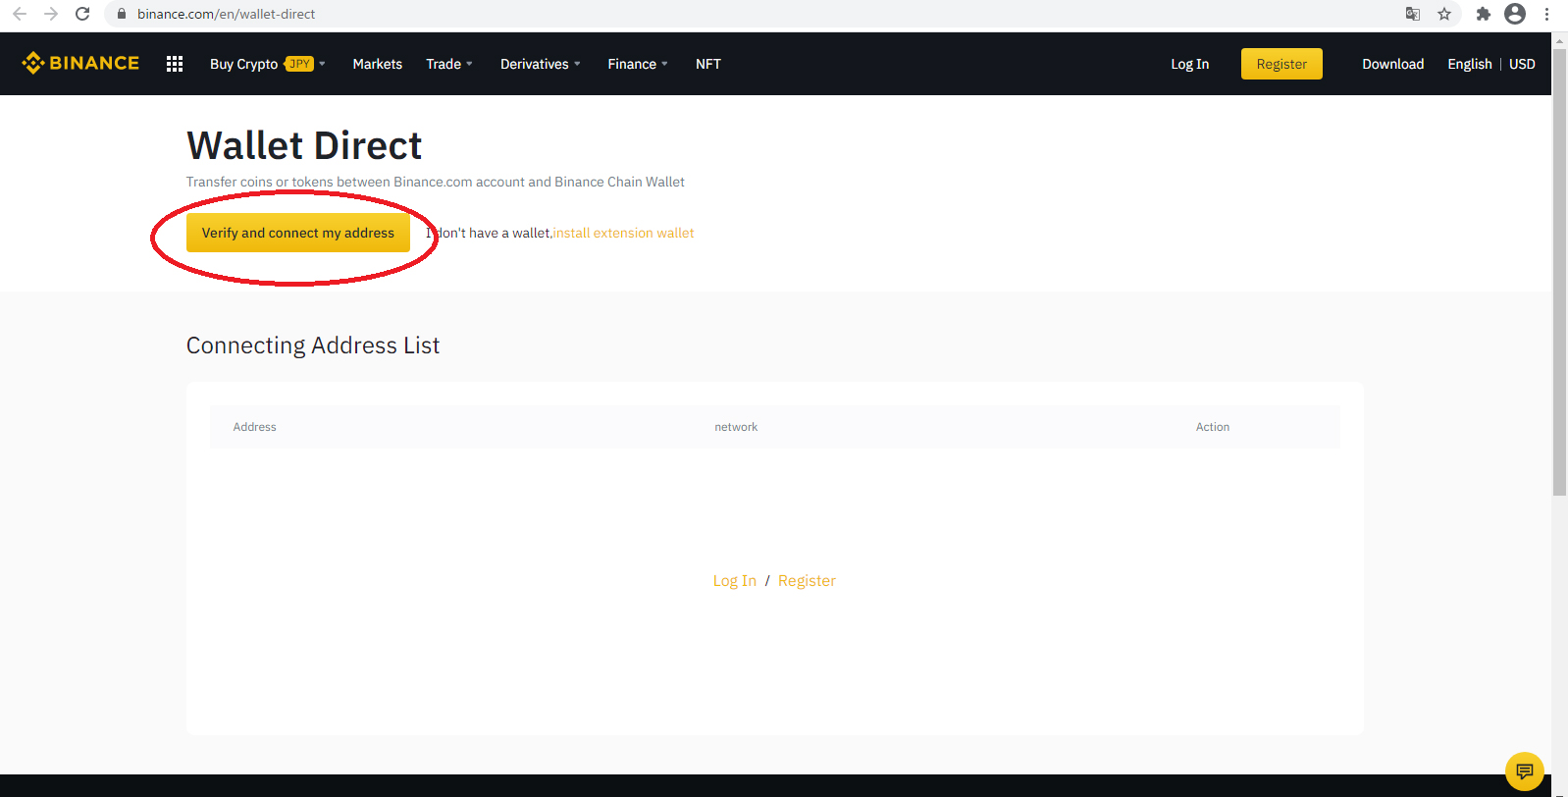Expand the Derivatives dropdown menu

[x=541, y=64]
